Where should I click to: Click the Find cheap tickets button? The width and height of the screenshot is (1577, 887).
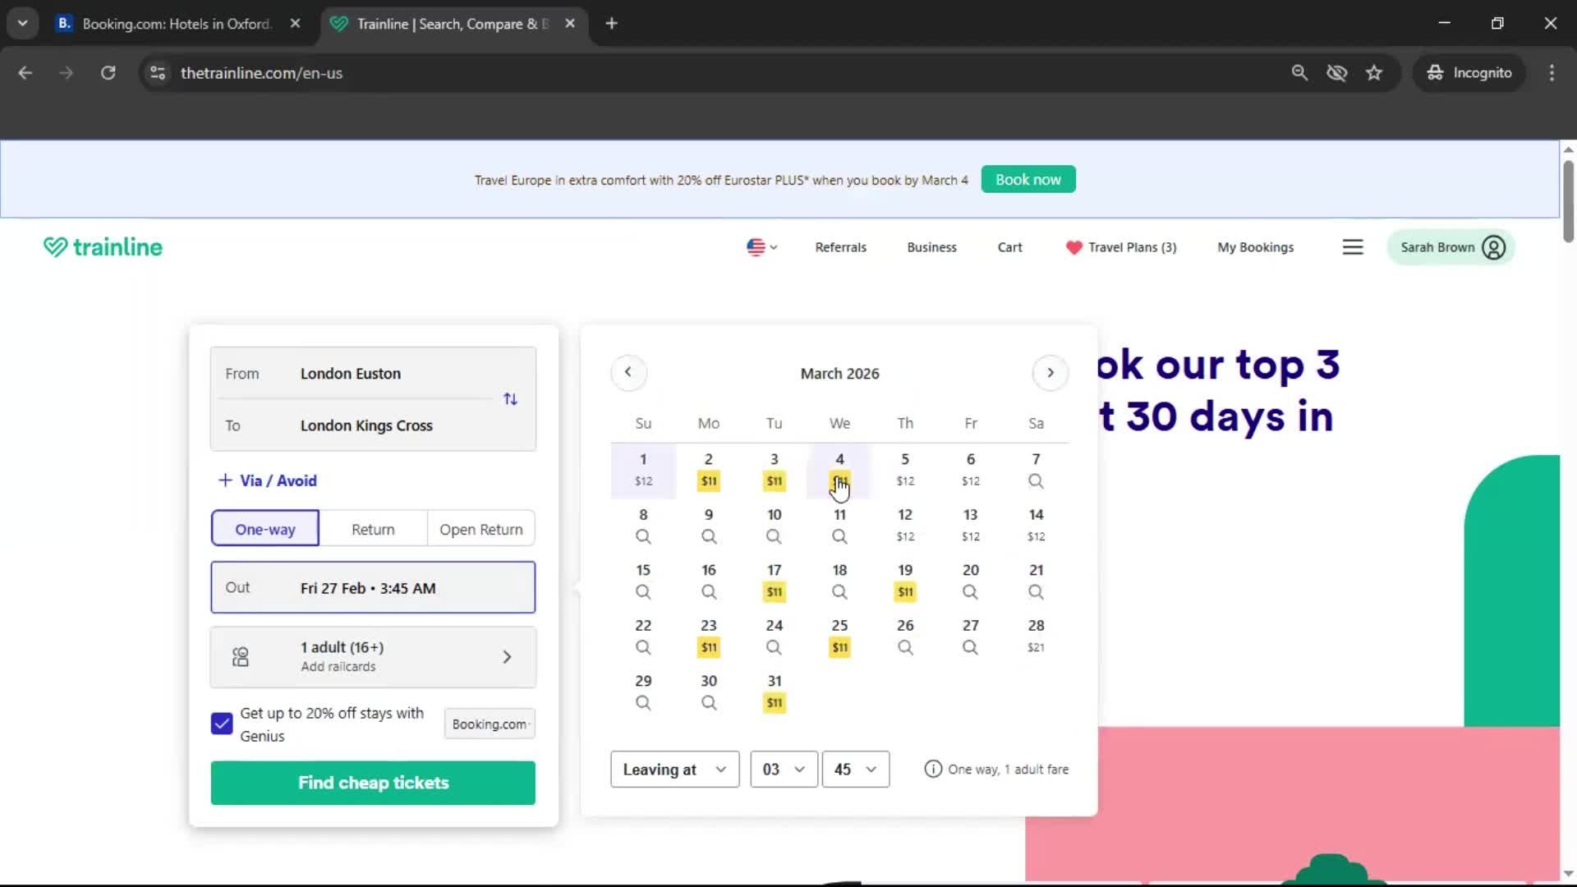(x=373, y=783)
